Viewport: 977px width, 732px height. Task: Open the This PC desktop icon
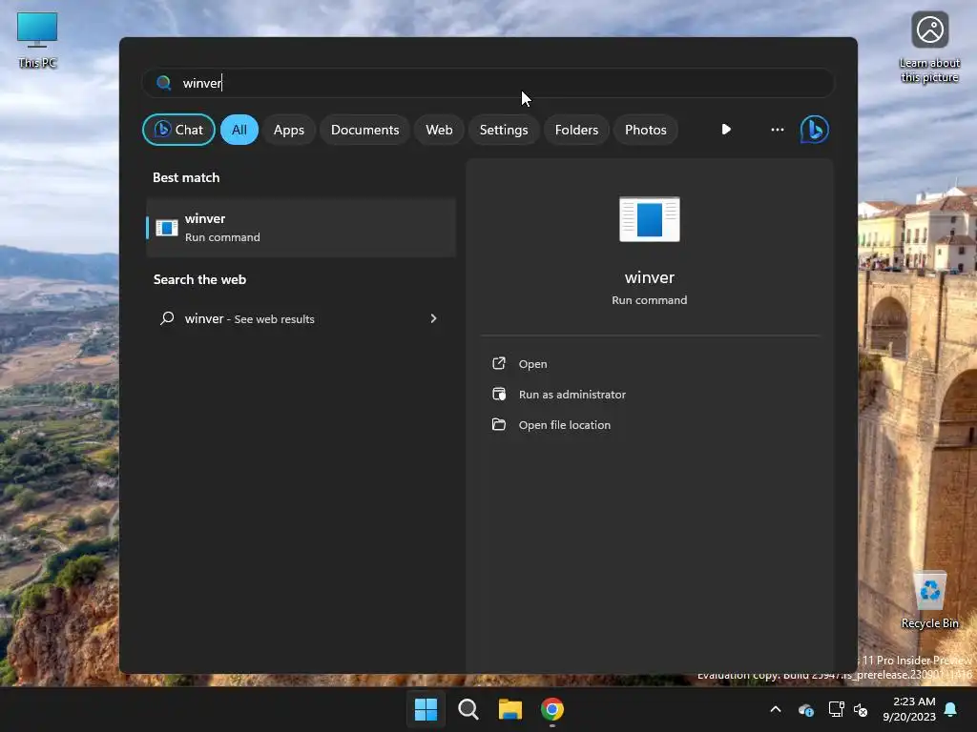[x=37, y=40]
